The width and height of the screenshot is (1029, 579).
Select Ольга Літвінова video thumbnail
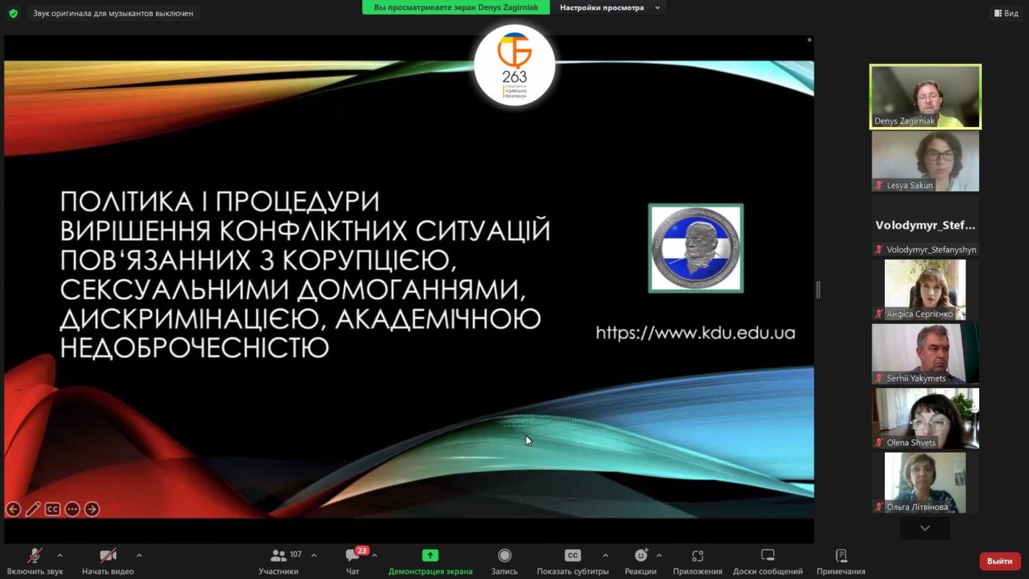coord(925,482)
